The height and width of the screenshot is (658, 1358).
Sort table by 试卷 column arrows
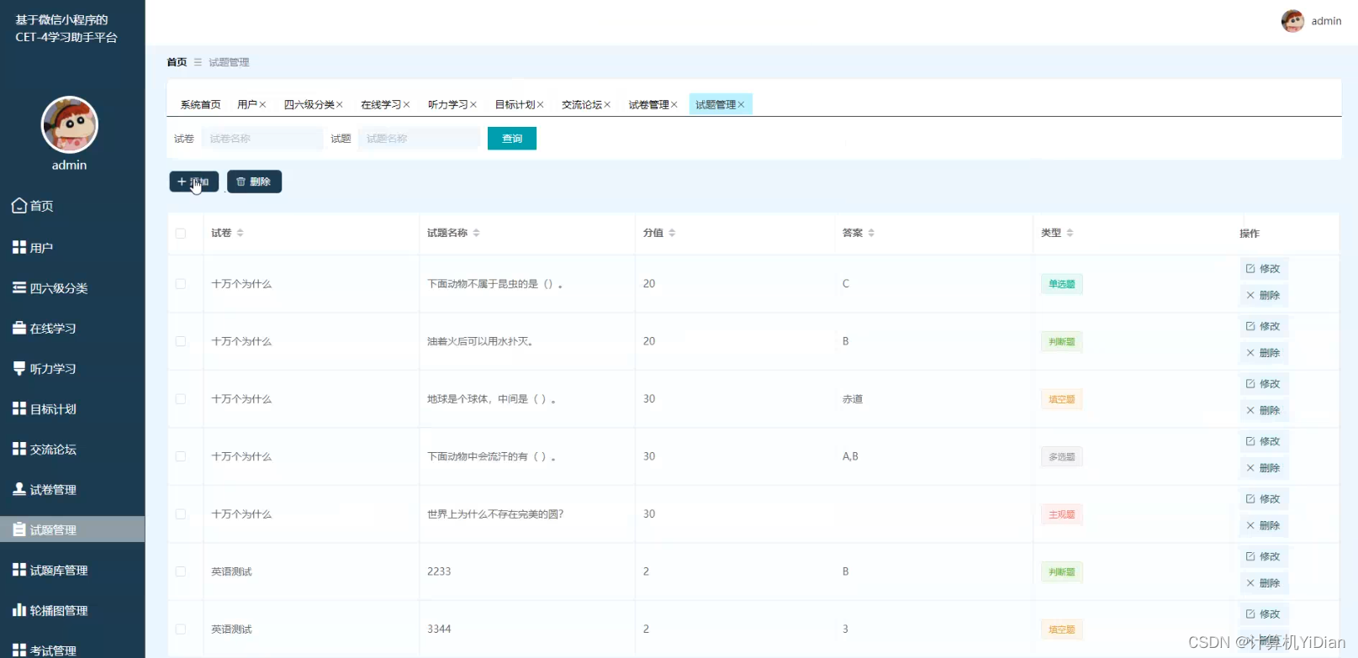coord(240,233)
